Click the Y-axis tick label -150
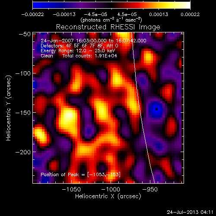 pos(23,113)
